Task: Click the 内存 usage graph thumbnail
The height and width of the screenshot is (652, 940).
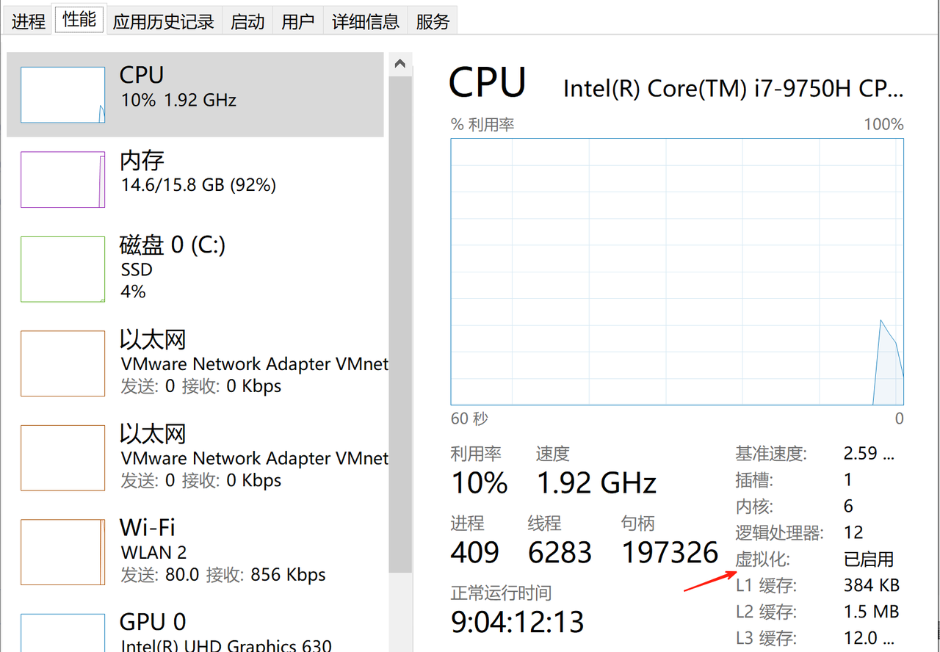Action: click(x=62, y=179)
